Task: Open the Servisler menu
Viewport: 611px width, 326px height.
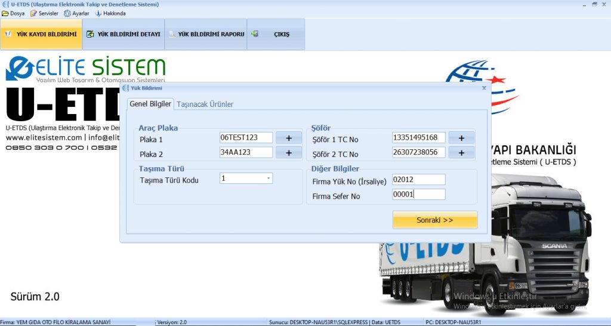Action: [x=45, y=13]
